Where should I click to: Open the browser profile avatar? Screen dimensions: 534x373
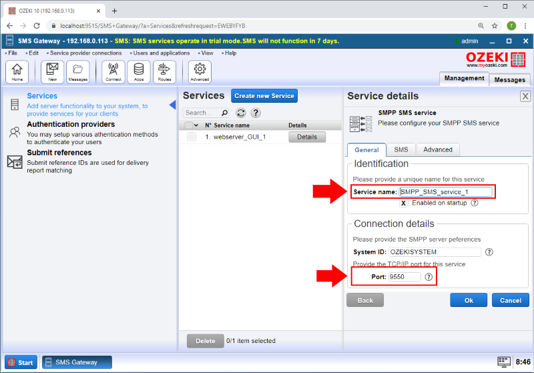pos(511,25)
